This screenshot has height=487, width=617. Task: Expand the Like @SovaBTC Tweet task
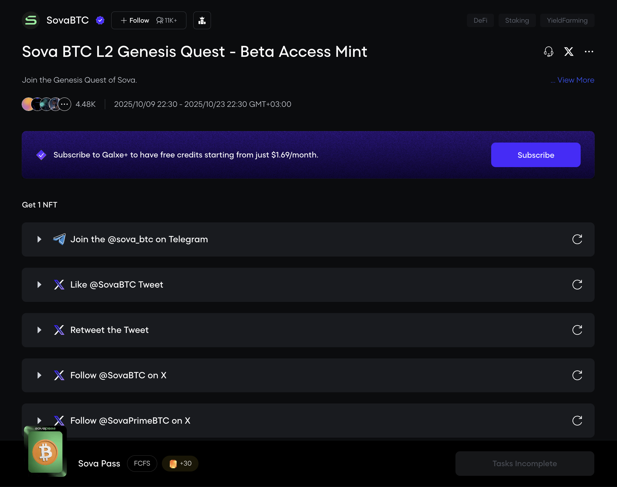pos(39,284)
